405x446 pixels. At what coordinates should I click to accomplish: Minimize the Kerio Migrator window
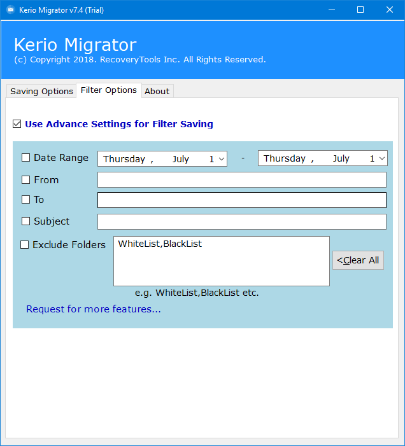pyautogui.click(x=332, y=10)
